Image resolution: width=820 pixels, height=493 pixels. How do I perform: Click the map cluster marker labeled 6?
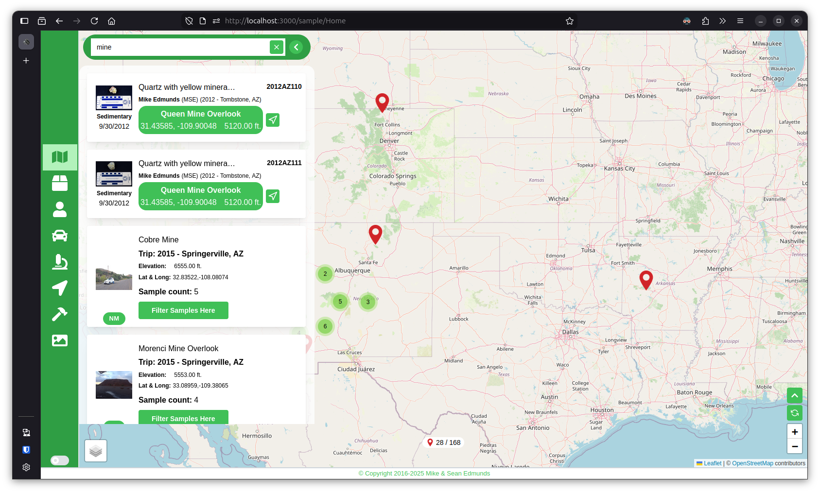click(325, 326)
